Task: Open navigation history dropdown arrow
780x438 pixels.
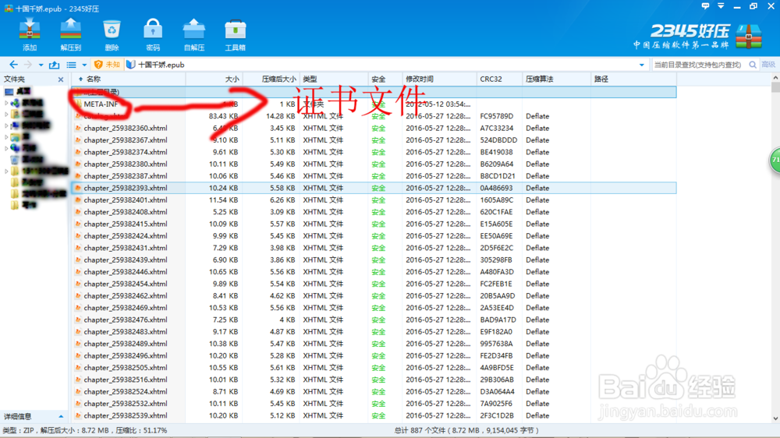Action: tap(41, 65)
